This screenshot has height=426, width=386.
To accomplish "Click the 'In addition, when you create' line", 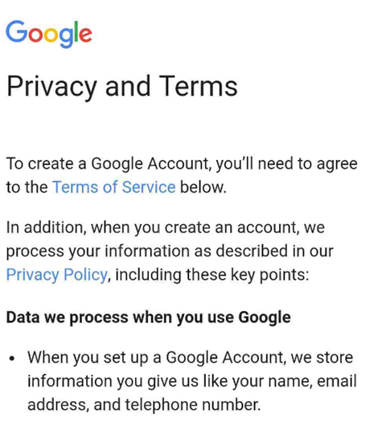I will coord(166,227).
